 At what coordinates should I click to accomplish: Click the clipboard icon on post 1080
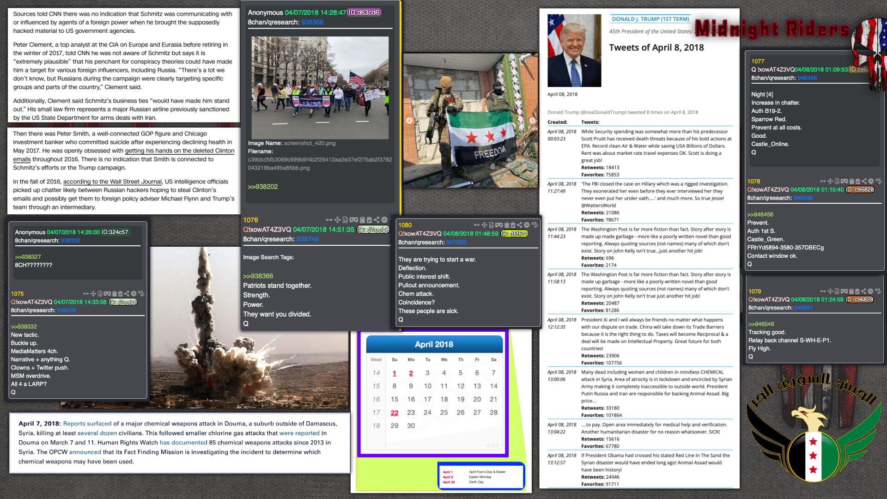(x=507, y=225)
